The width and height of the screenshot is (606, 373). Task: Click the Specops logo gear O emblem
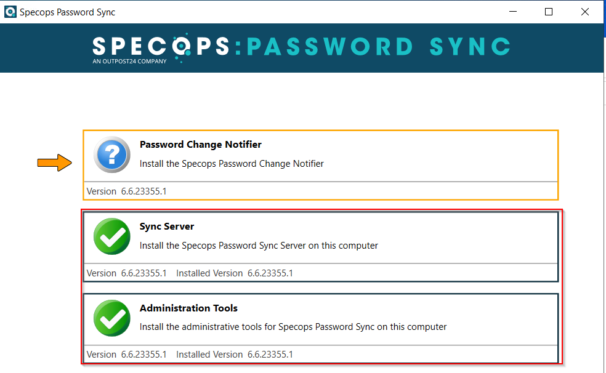tap(181, 47)
